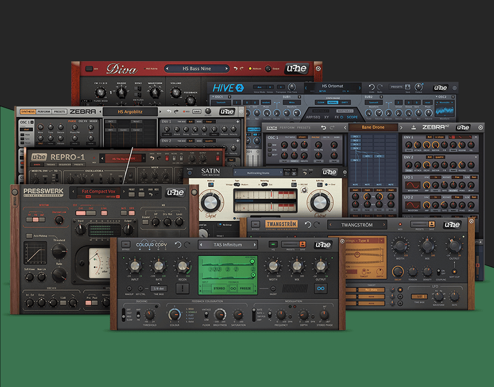Go to next preset in Twangström display
494x387 pixels.
(x=384, y=225)
